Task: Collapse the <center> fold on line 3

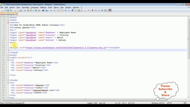Action: 8,23
